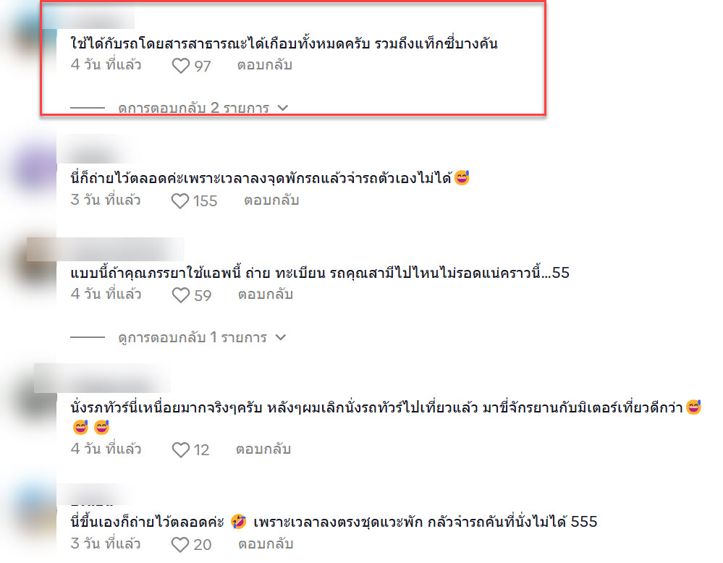The height and width of the screenshot is (563, 723).
Task: Like the comment with 155 likes
Action: click(x=179, y=201)
